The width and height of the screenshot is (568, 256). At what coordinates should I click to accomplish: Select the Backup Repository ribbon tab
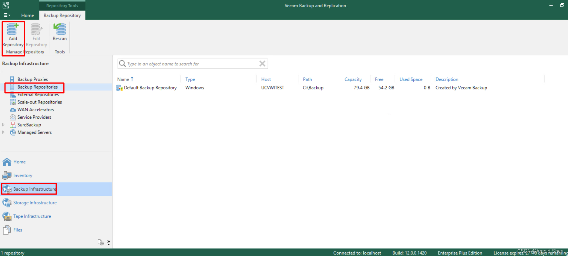click(x=62, y=15)
